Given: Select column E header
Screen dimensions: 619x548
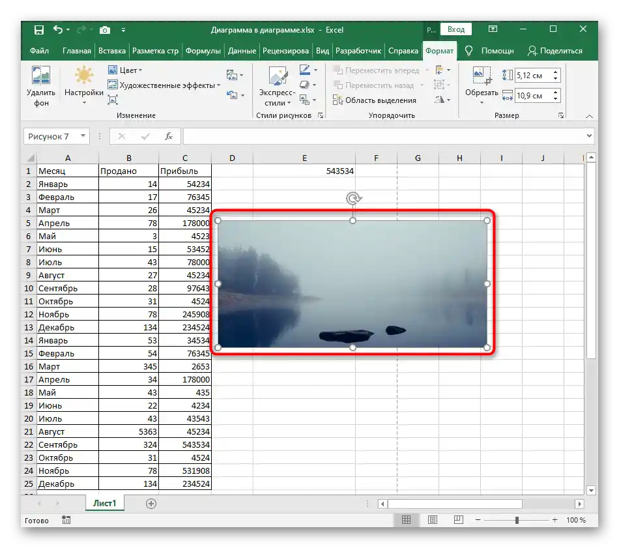Looking at the screenshot, I should tap(304, 158).
